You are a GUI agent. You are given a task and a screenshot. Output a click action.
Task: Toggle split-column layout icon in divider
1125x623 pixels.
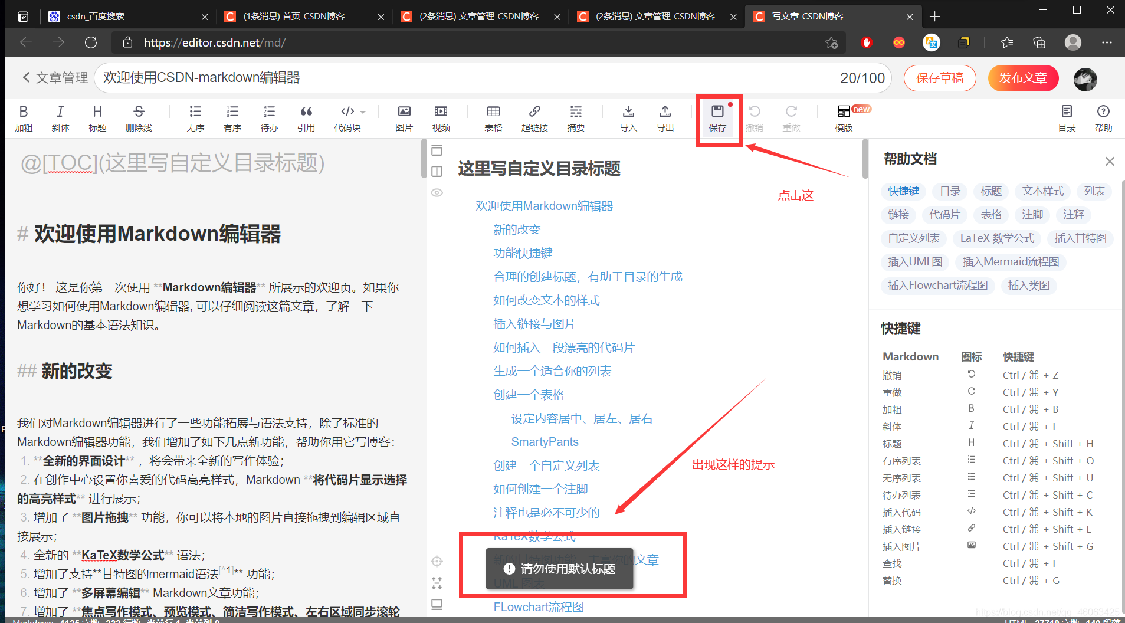(437, 171)
